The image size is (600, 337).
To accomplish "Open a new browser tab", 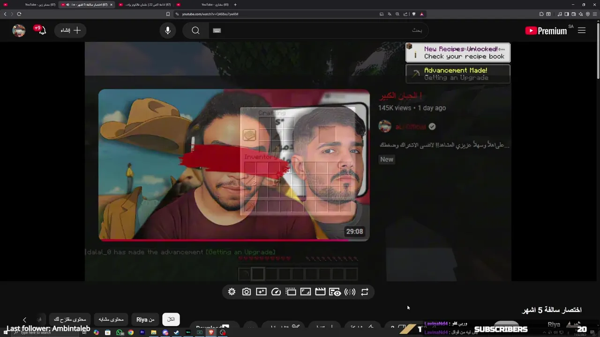I will [235, 5].
